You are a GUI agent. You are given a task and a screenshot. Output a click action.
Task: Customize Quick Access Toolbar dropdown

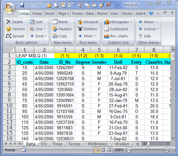[x=118, y=5]
